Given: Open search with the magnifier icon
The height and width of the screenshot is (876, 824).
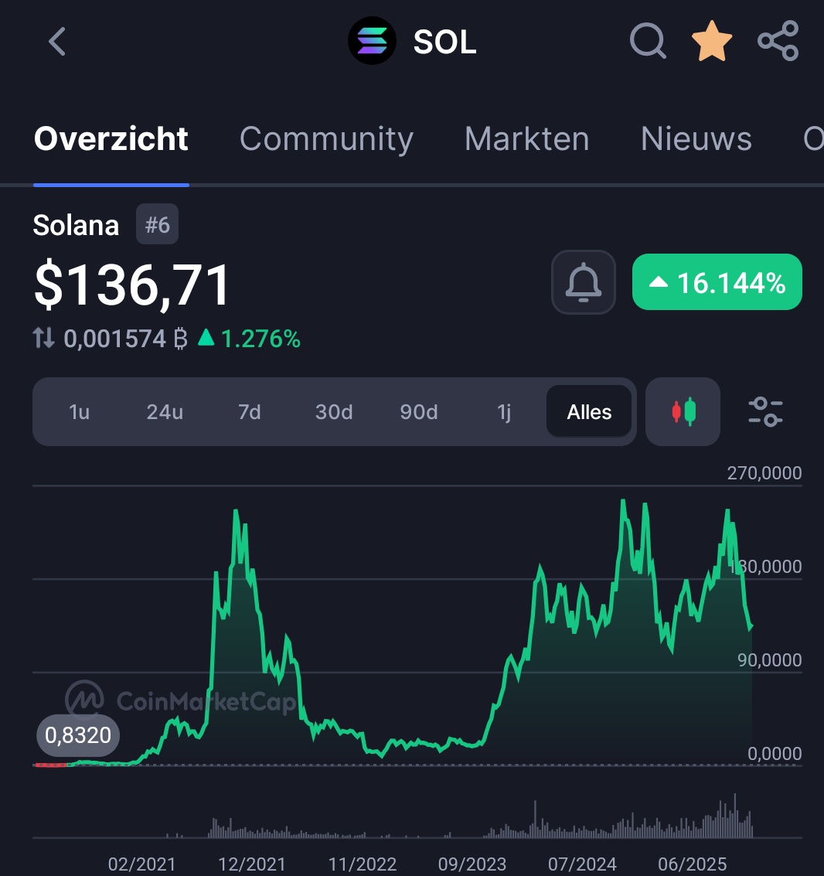Looking at the screenshot, I should click(648, 41).
